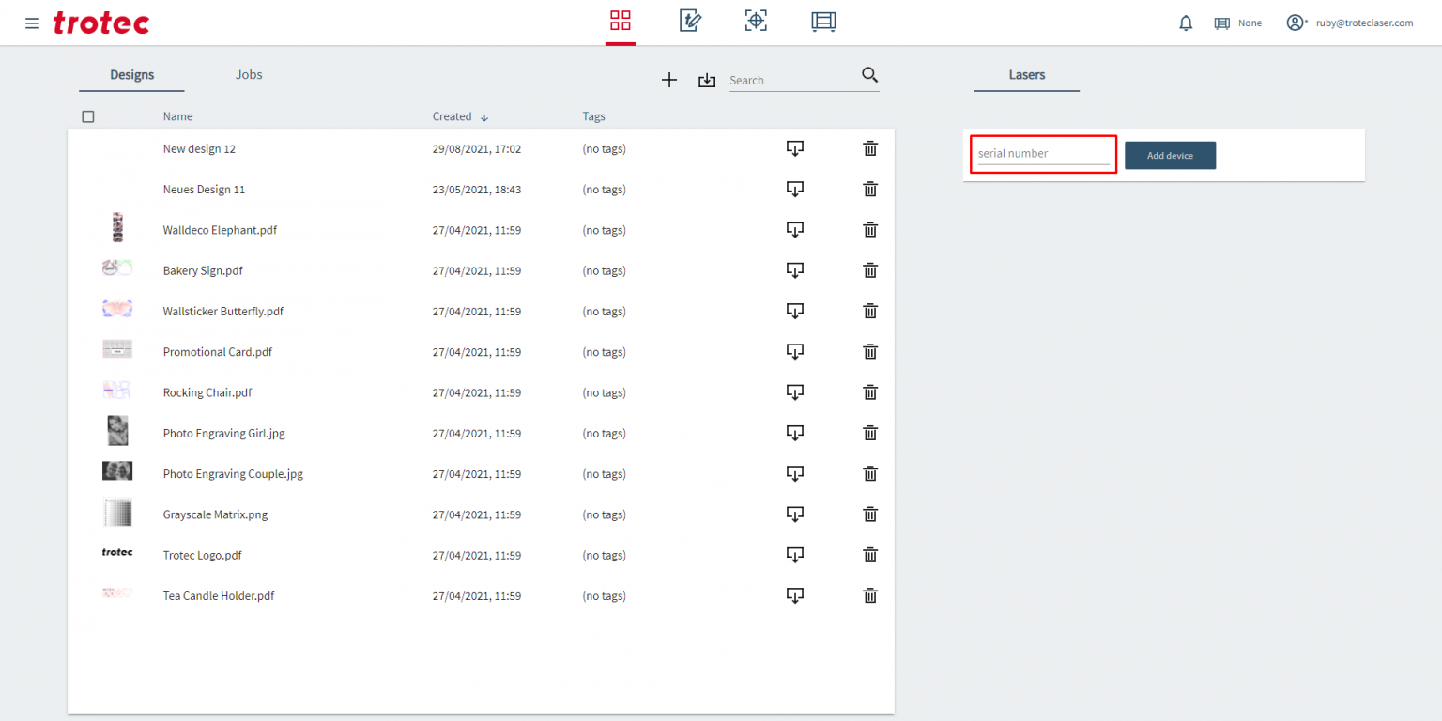Focus the serial number input field
This screenshot has height=721, width=1442.
pyautogui.click(x=1043, y=154)
